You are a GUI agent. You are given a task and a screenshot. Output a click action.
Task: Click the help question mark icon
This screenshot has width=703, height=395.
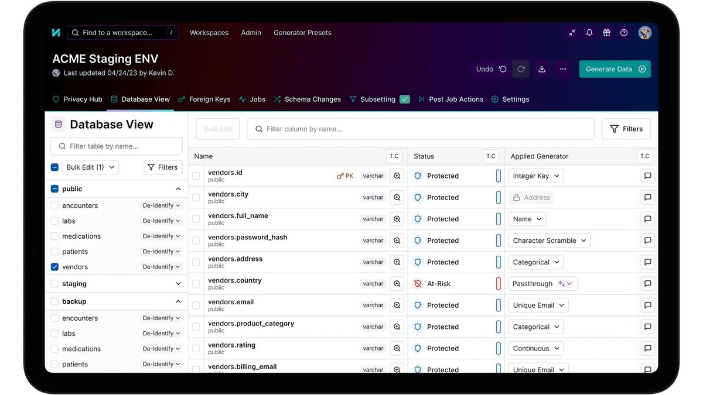624,33
